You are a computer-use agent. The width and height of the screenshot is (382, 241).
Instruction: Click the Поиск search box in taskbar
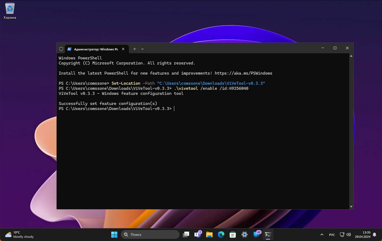click(x=150, y=234)
